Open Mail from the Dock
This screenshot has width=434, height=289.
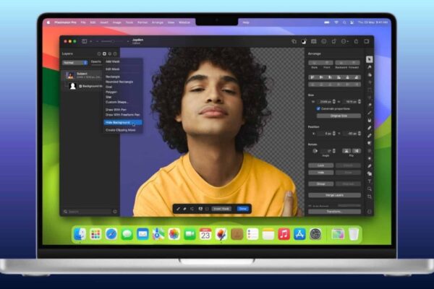tap(142, 234)
